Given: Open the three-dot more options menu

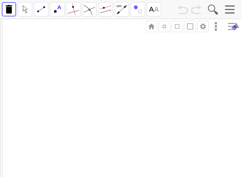Looking at the screenshot, I should 216,26.
